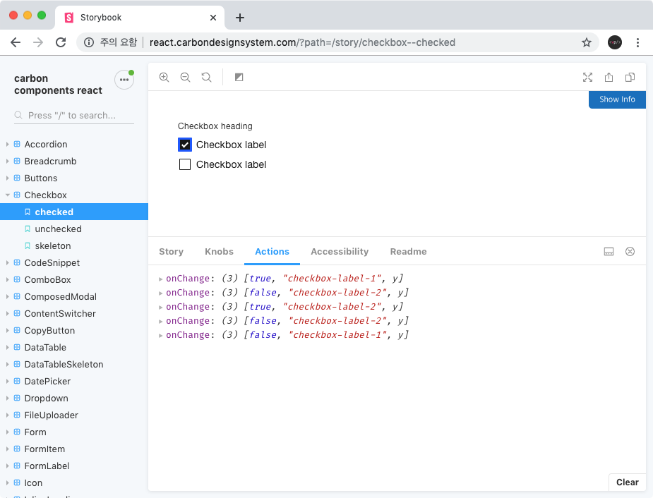
Task: Expand the ComboBox tree arrow
Action: click(x=8, y=279)
